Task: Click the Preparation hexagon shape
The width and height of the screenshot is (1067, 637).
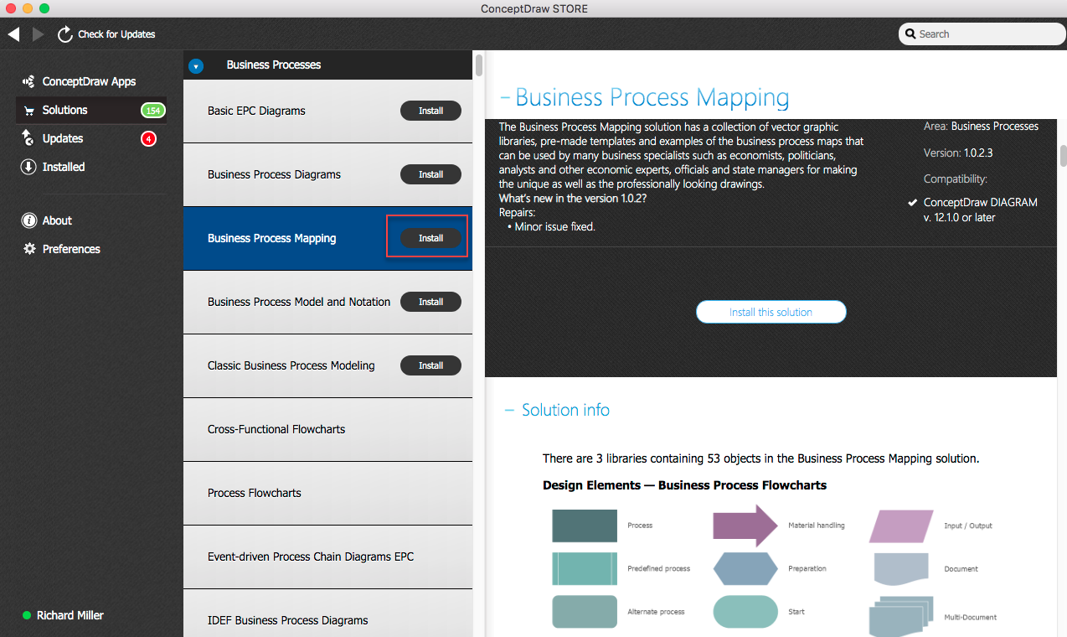Action: (x=745, y=568)
